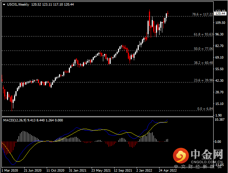Select the 38.2 = 60.48 retracement label
Image resolution: width=228 pixels, height=173 pixels.
[203, 63]
